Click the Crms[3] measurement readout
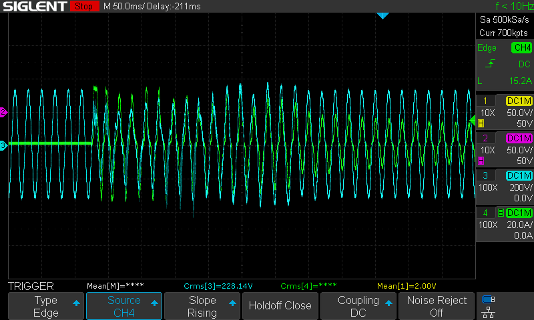This screenshot has height=320, width=534. tap(214, 286)
